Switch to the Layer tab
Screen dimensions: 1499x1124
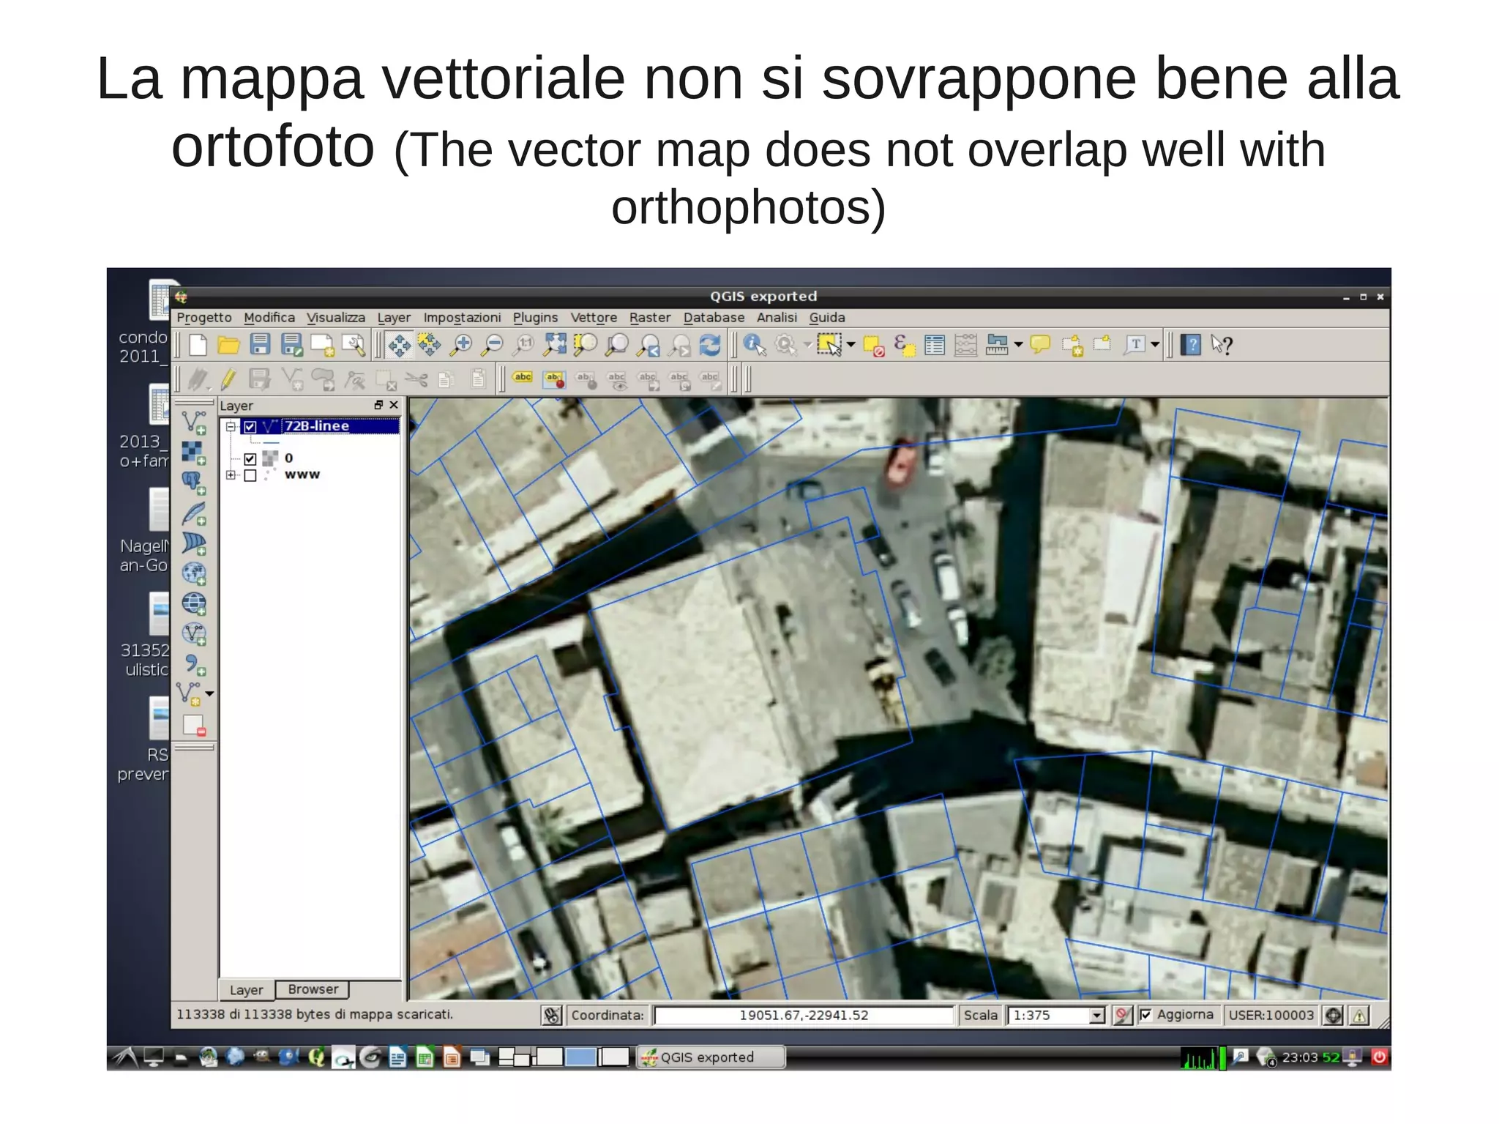click(x=247, y=990)
